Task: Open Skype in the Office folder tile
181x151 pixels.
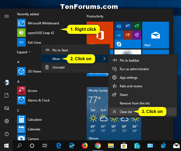Action: [119, 44]
